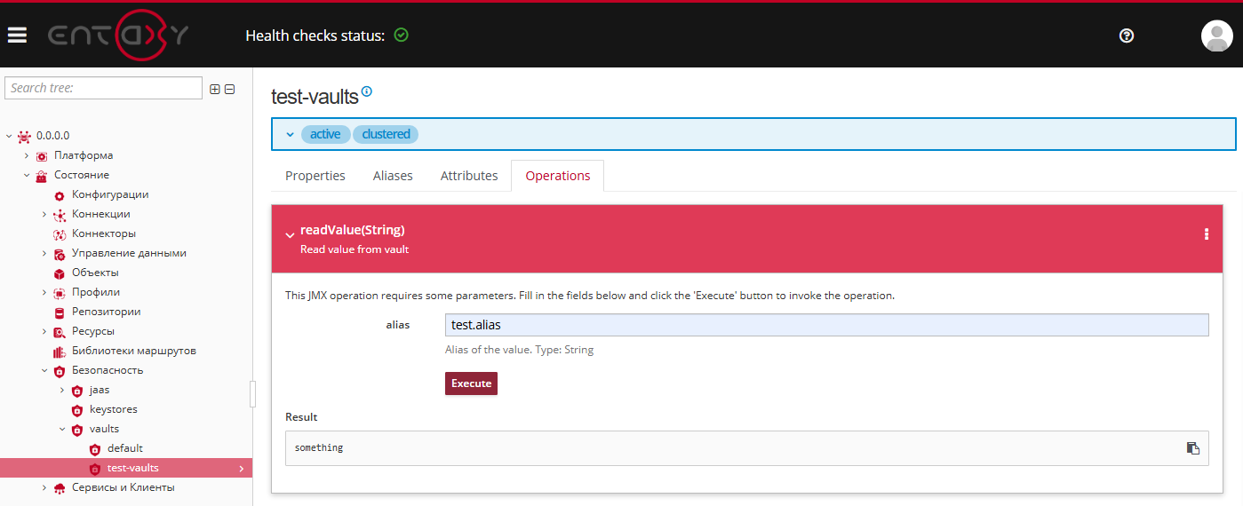This screenshot has height=506, width=1243.
Task: Open the user avatar menu
Action: pyautogui.click(x=1216, y=36)
